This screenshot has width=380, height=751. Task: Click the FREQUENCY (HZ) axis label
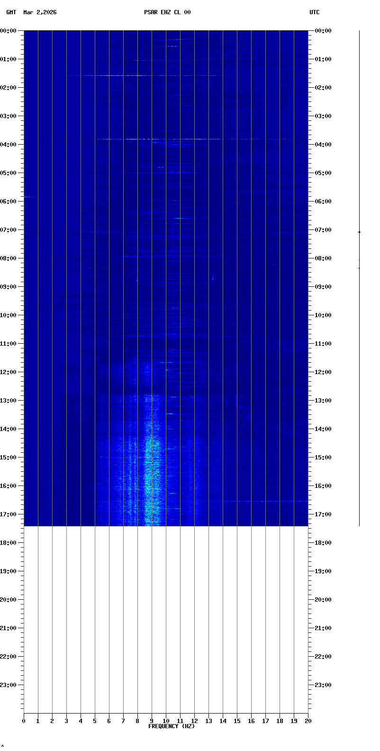coord(171,726)
